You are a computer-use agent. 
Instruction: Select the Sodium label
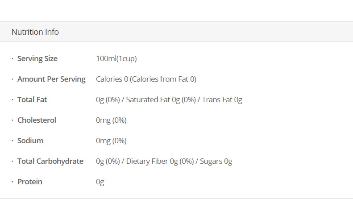[30, 141]
